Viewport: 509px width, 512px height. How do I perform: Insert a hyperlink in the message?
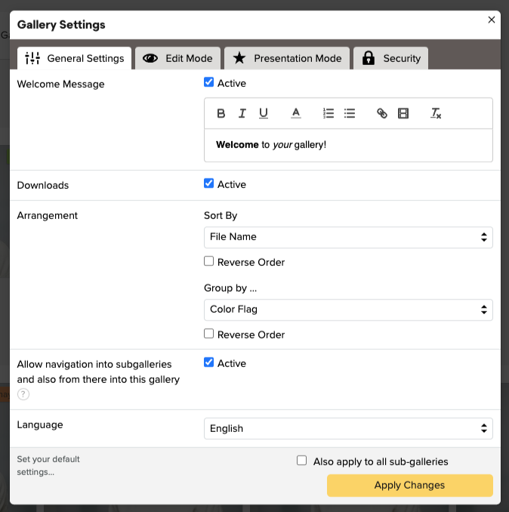click(x=381, y=113)
